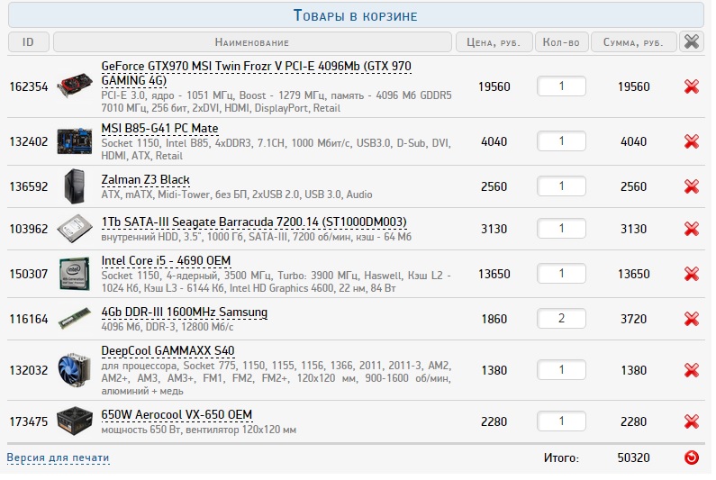This screenshot has width=716, height=480.
Task: Open DeepCool GAMMAXX S40 product link
Action: 168,351
